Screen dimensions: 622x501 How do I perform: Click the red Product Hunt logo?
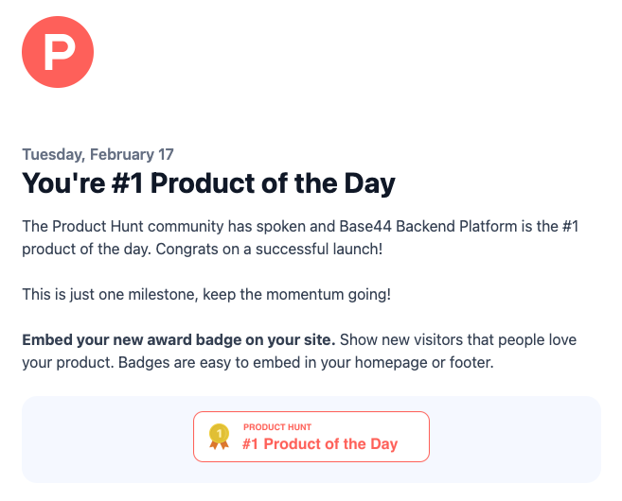point(58,52)
